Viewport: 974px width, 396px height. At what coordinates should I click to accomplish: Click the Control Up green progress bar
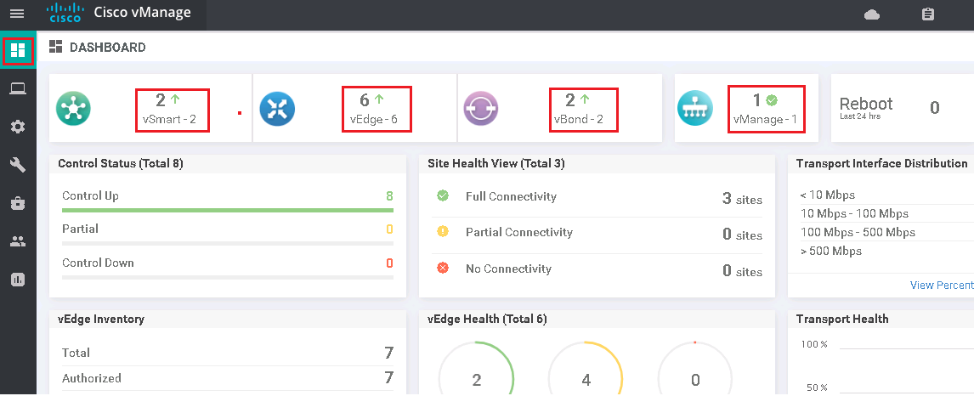[x=227, y=210]
